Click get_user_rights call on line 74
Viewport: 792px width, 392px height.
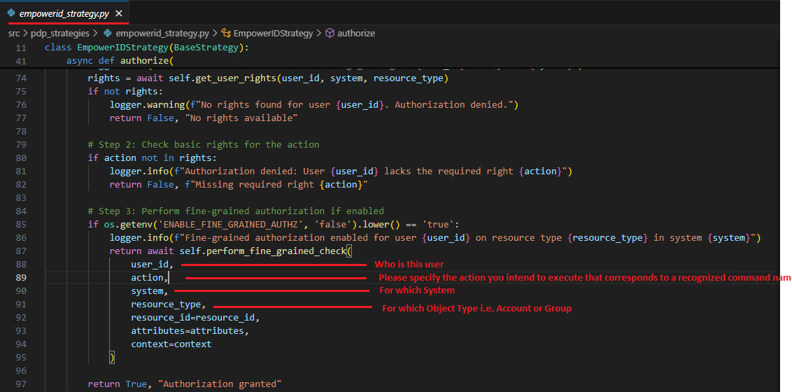pos(237,79)
